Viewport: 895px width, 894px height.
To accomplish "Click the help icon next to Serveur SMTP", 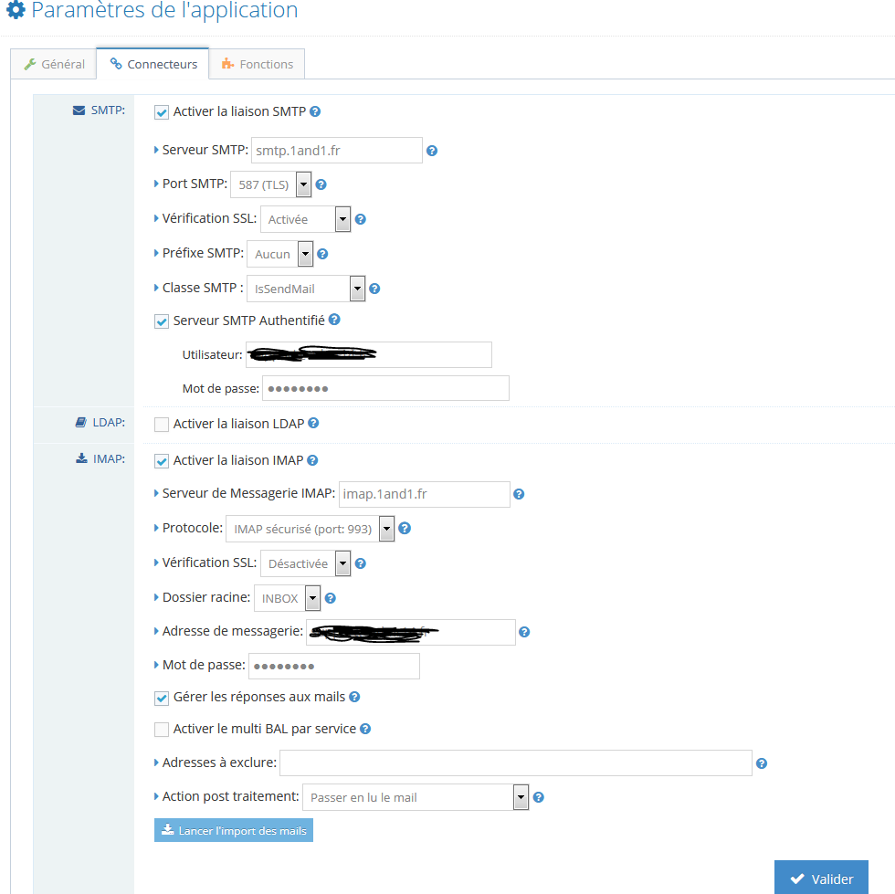I will 432,151.
